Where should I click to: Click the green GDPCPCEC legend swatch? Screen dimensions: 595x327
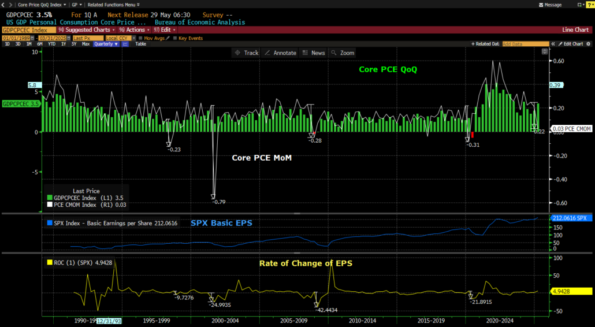(50, 198)
